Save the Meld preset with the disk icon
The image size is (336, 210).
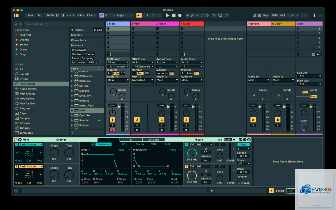pyautogui.click(x=249, y=140)
